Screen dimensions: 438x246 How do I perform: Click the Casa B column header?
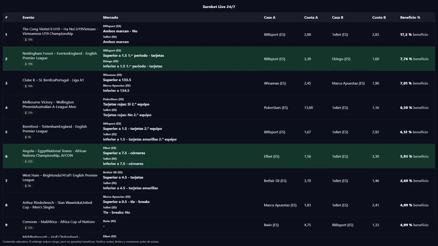(337, 17)
